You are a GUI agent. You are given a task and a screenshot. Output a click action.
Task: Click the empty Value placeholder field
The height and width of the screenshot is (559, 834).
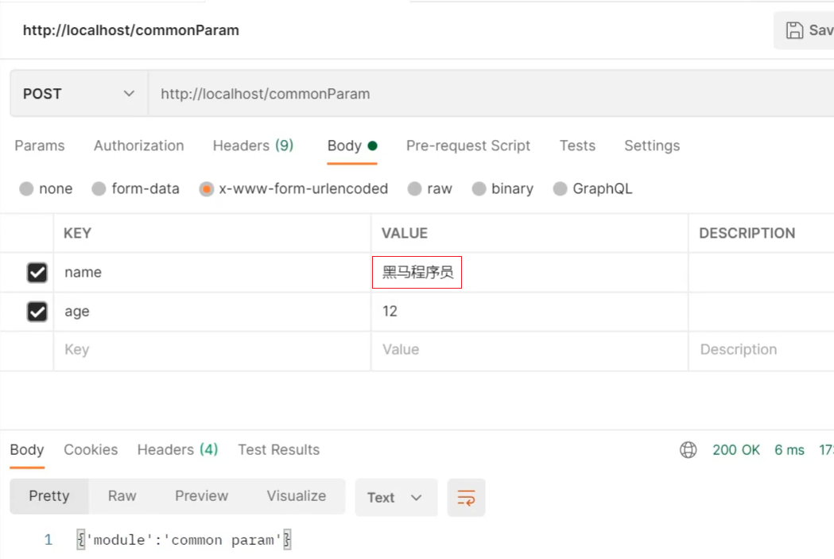[529, 350]
